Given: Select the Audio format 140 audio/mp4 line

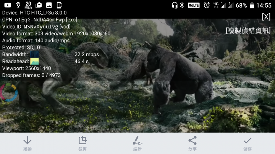Looking at the screenshot, I should tap(36, 41).
